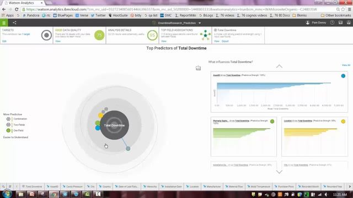Click the Data Quality score 75 circle
353x198 pixels.
click(x=99, y=35)
